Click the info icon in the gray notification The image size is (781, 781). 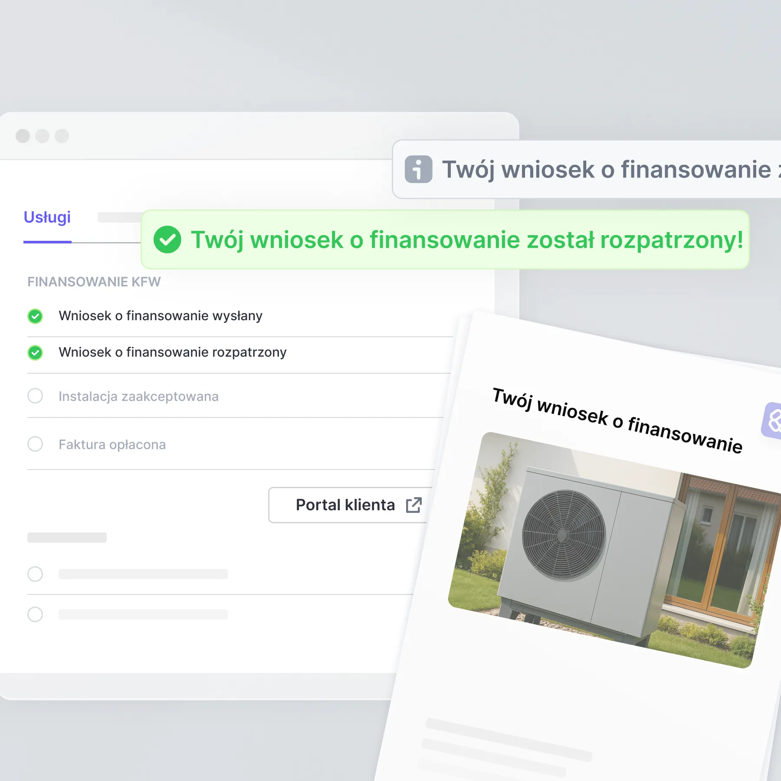[418, 169]
